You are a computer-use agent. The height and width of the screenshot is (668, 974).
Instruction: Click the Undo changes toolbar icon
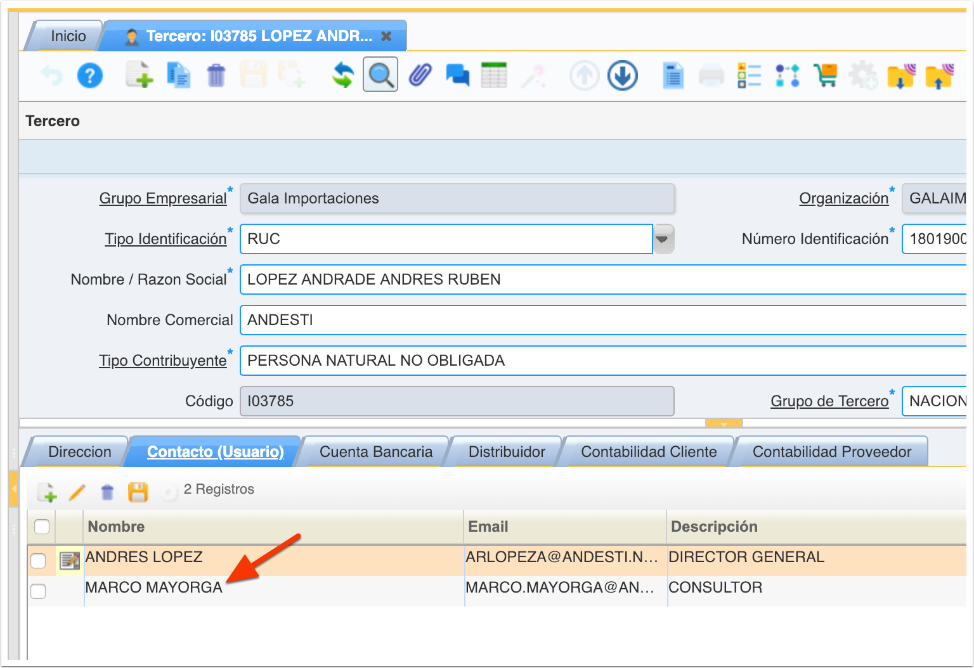[52, 76]
